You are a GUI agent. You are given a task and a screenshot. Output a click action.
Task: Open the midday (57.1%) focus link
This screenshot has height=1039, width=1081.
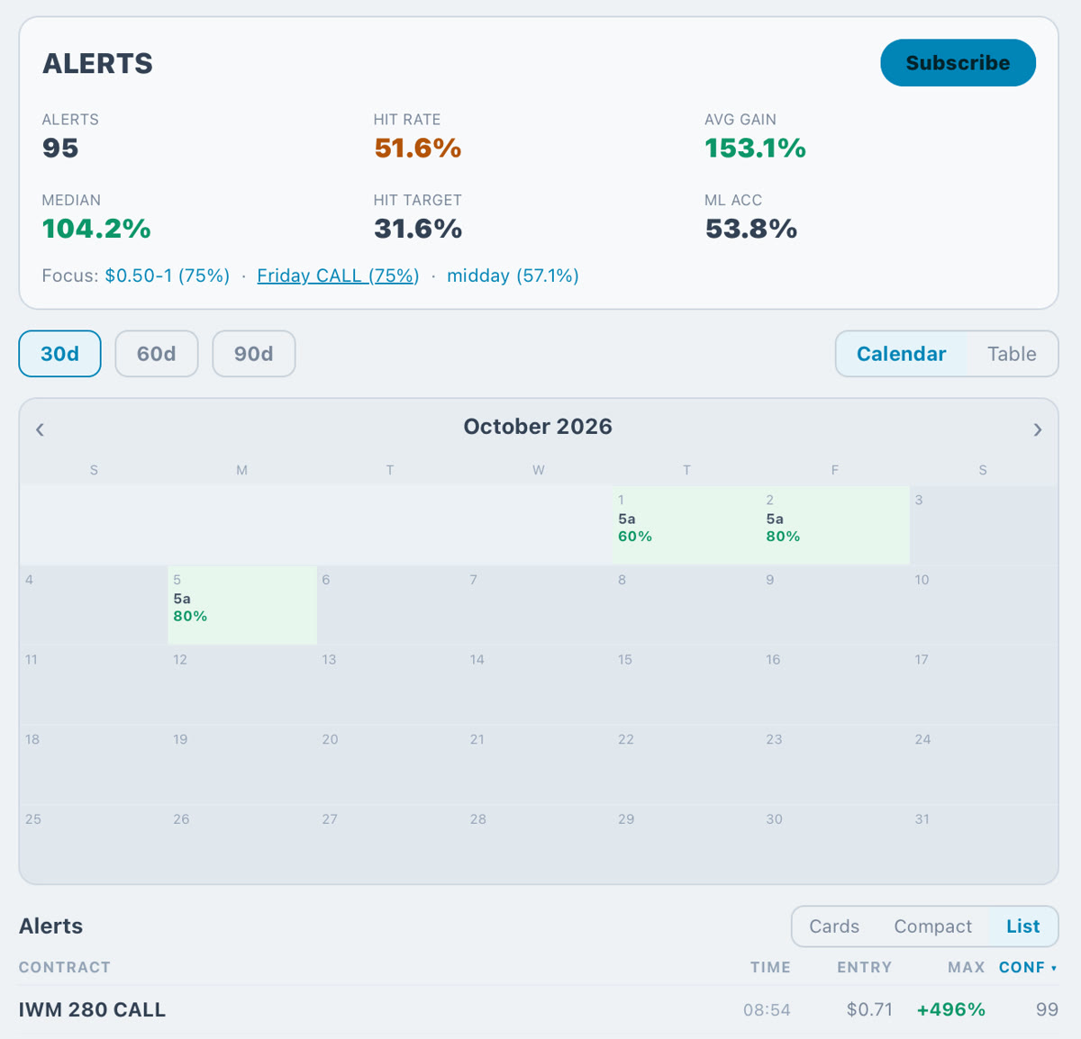coord(513,276)
